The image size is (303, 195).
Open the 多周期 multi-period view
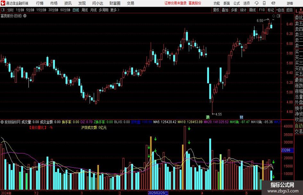[x=104, y=10]
